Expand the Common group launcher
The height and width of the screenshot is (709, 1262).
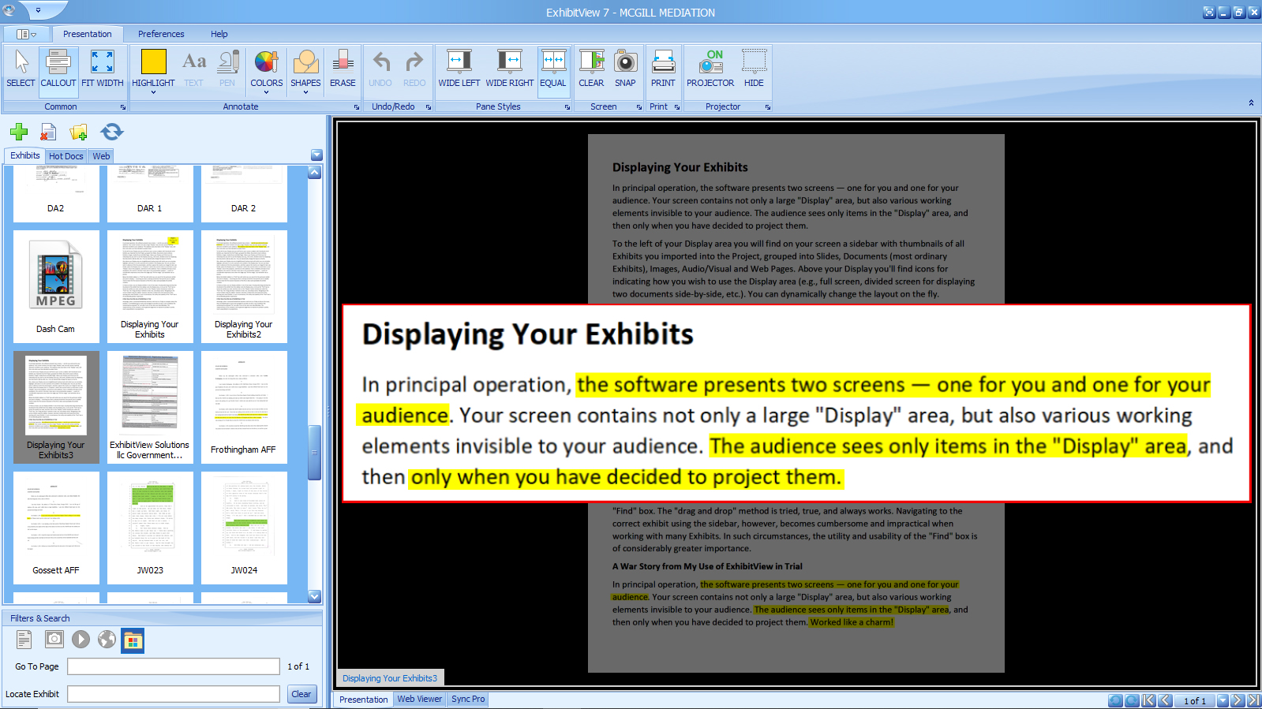122,107
